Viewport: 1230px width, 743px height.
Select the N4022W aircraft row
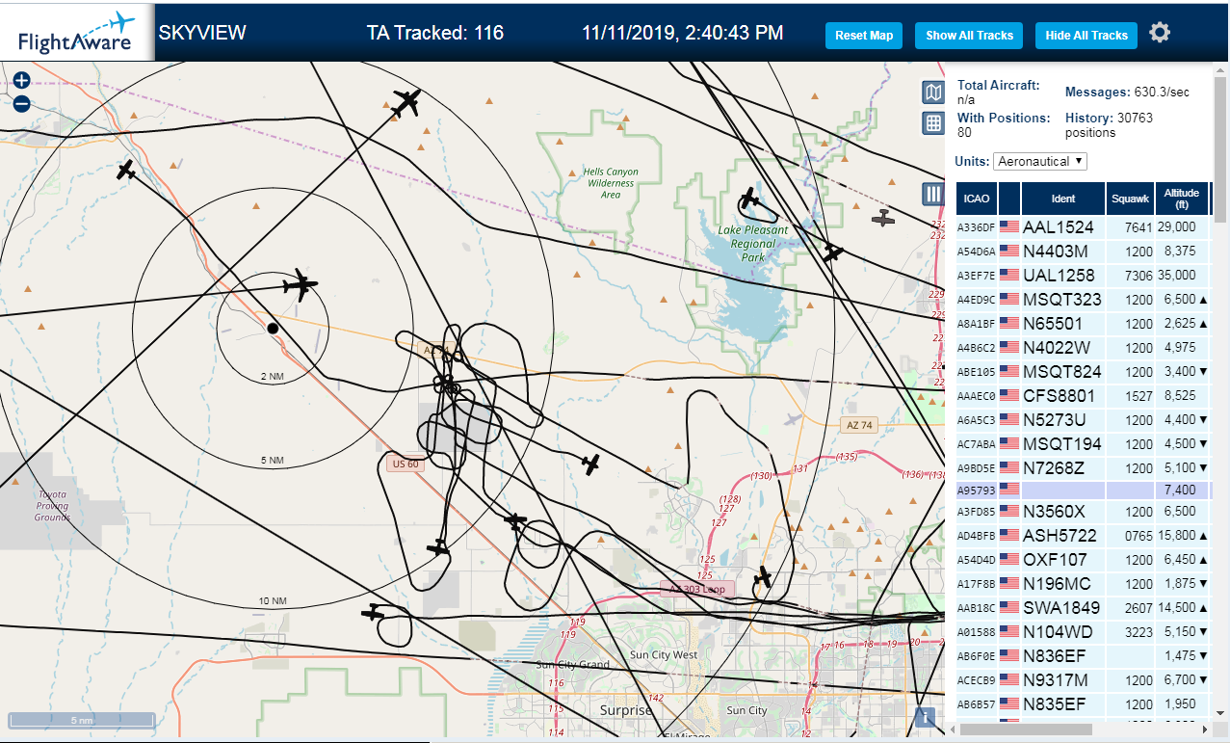point(1084,347)
